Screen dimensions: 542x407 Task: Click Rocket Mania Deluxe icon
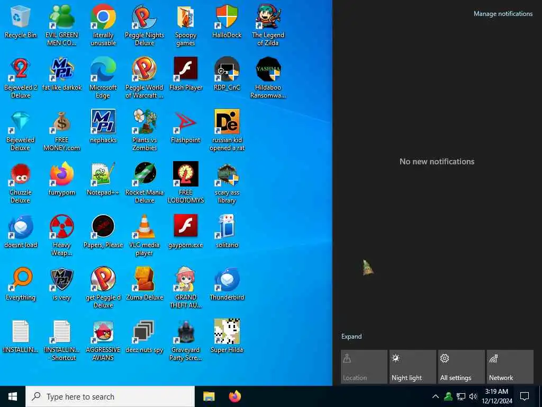[x=144, y=183]
